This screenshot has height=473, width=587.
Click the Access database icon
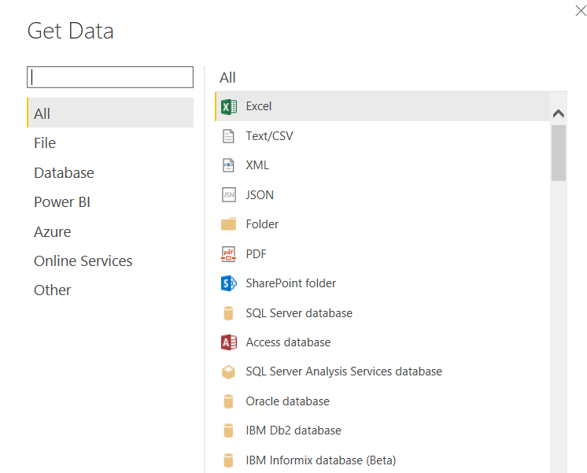click(x=229, y=342)
